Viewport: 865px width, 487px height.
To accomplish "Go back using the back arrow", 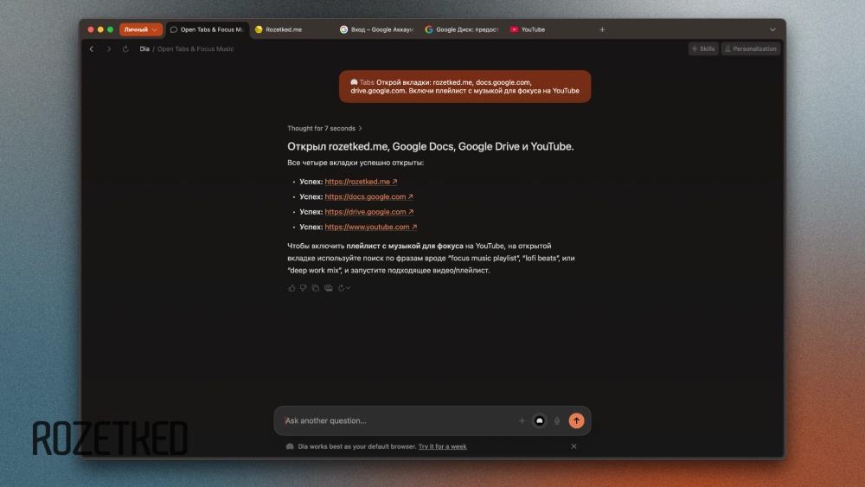I will point(92,49).
